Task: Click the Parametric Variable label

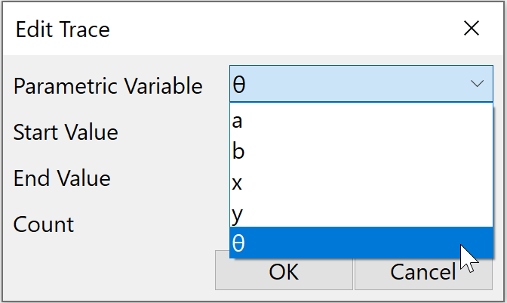Action: click(108, 86)
